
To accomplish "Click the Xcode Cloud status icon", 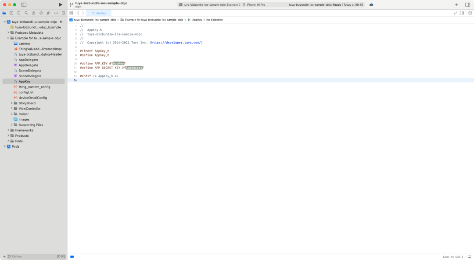I will (x=371, y=4).
